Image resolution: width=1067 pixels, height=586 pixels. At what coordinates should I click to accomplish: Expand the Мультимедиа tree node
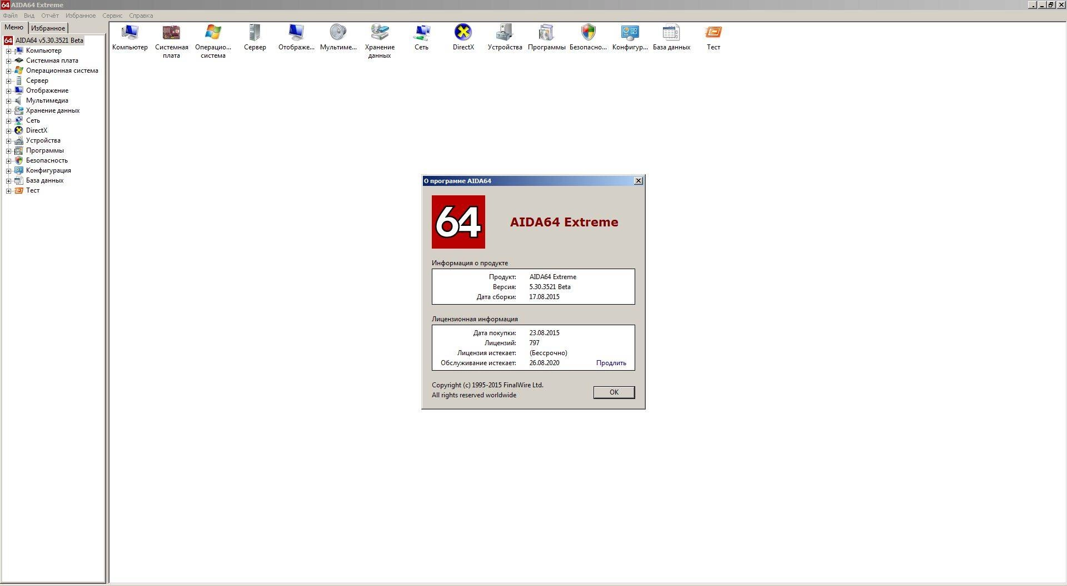tap(8, 101)
